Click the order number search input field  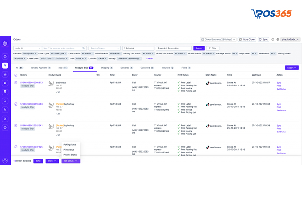(63, 48)
